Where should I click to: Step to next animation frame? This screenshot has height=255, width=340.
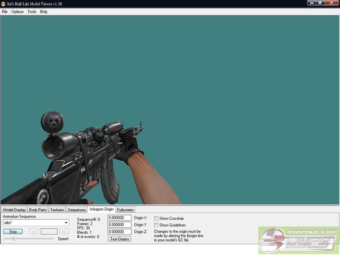(64, 232)
